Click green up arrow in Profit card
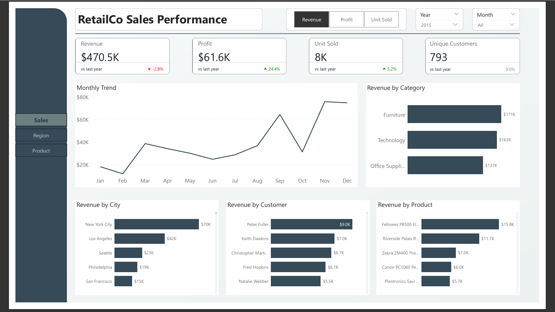Viewport: 555px width, 312px height. pyautogui.click(x=265, y=69)
